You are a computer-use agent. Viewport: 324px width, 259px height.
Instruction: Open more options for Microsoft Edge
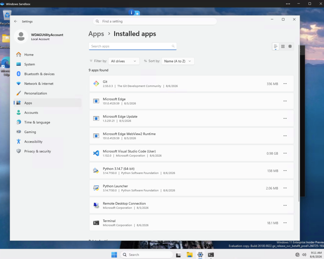click(x=285, y=101)
